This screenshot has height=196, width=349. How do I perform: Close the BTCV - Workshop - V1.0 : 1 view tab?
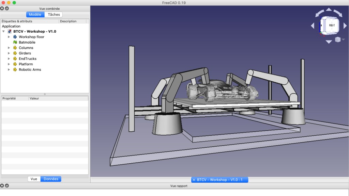pyautogui.click(x=194, y=180)
